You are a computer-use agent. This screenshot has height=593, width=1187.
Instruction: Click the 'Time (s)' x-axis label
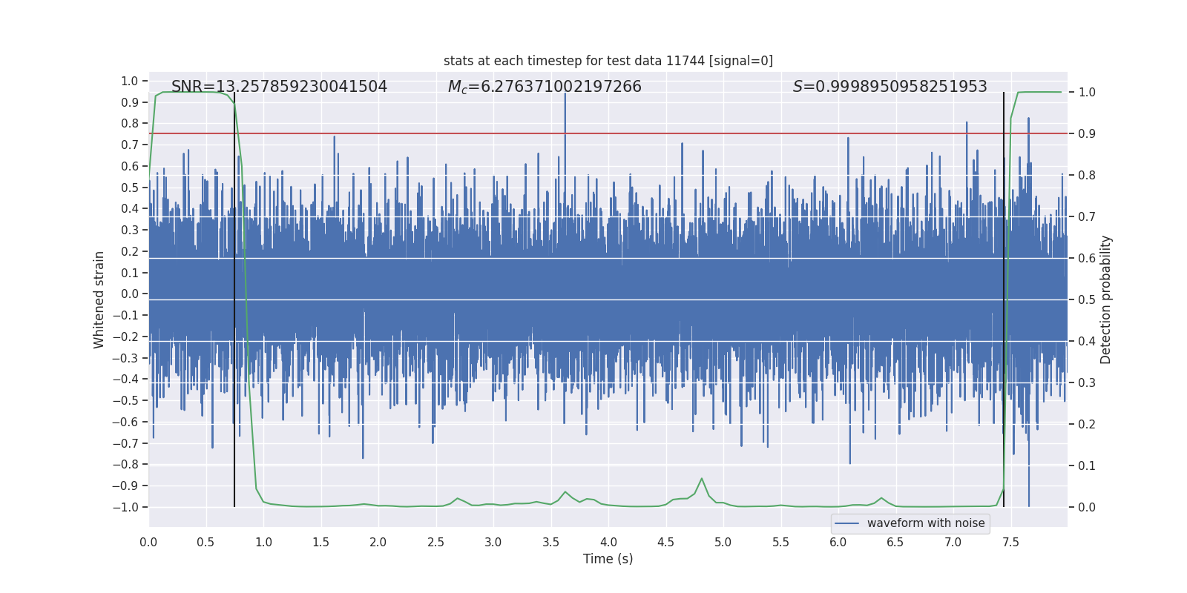tap(608, 559)
